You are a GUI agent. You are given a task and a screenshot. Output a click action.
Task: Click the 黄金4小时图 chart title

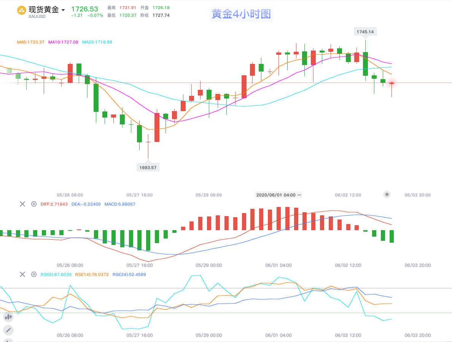pos(241,14)
